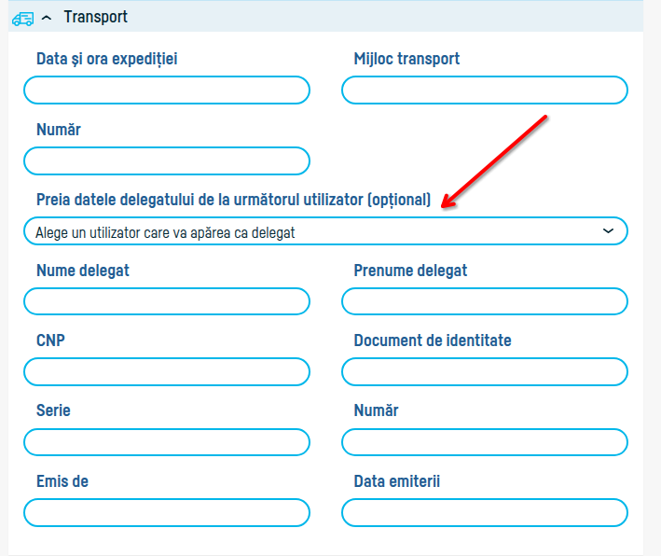The height and width of the screenshot is (556, 661).
Task: Select the transport Număr input field
Action: (167, 160)
